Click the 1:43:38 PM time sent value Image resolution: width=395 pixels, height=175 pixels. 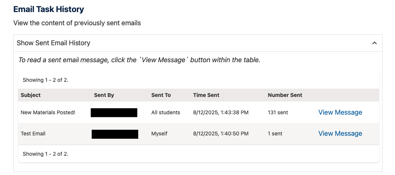(220, 112)
